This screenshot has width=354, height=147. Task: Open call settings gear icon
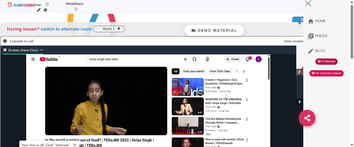click(5, 41)
